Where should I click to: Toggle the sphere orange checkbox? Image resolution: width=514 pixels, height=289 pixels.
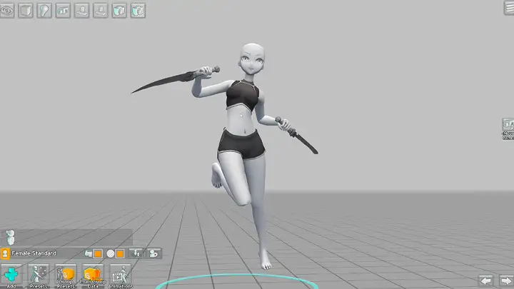click(120, 253)
